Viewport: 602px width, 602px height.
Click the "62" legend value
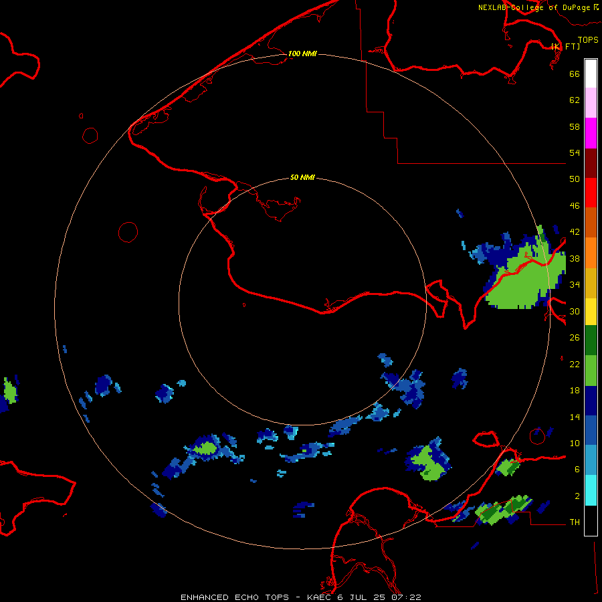[x=575, y=100]
